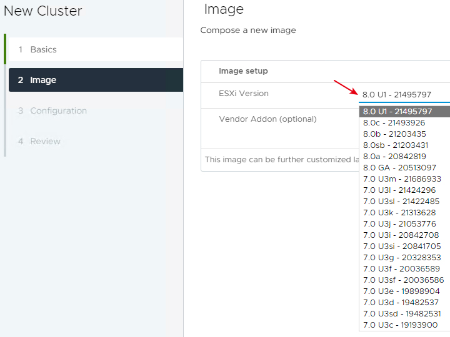Pick 7.0 U3m - 21686933 option
This screenshot has width=450, height=337.
(404, 179)
